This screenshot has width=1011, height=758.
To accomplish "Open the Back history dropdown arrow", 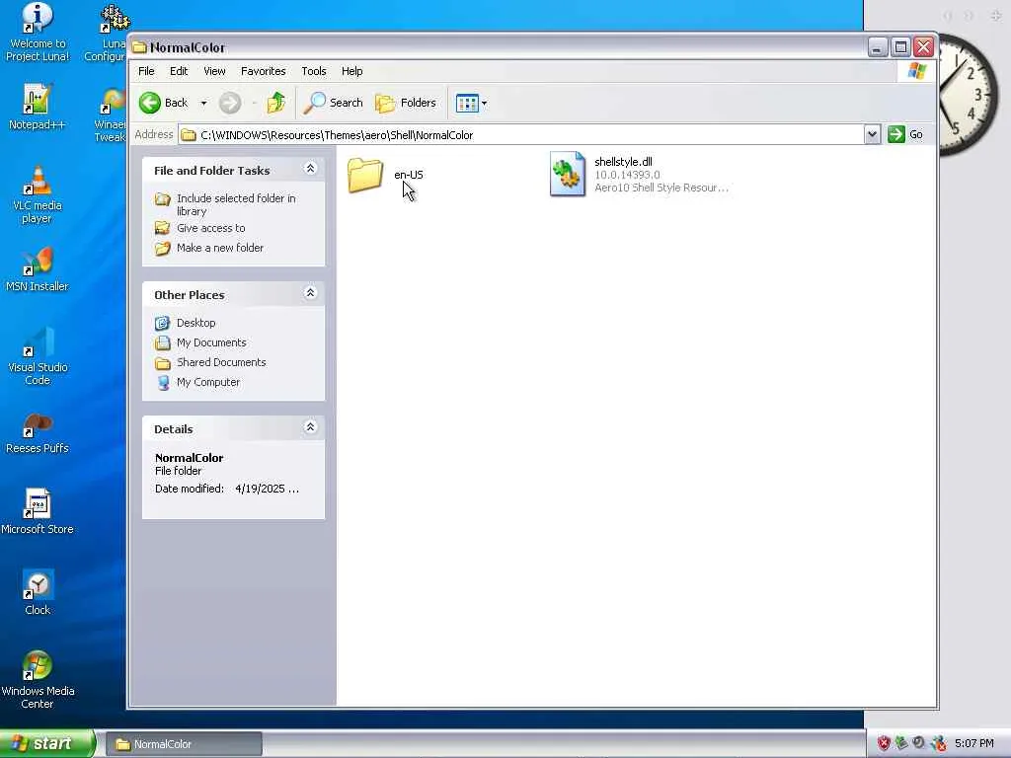I will [x=203, y=103].
